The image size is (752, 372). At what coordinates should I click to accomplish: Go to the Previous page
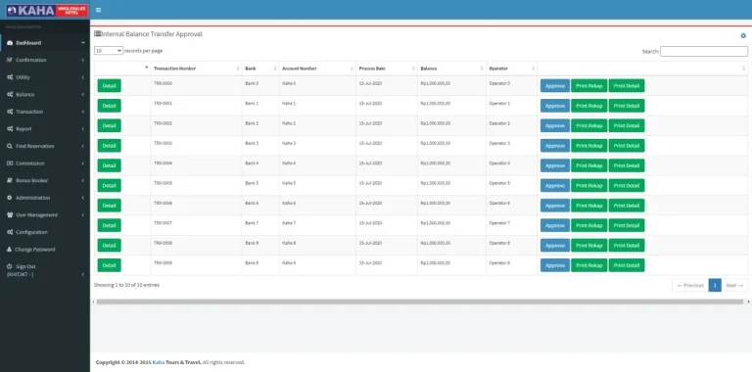pos(690,285)
